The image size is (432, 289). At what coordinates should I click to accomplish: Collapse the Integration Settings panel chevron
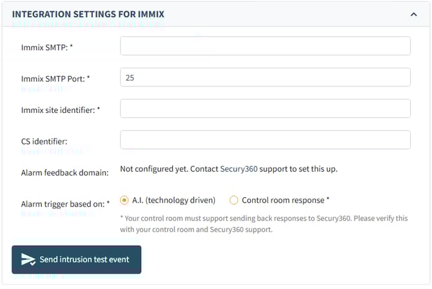413,14
